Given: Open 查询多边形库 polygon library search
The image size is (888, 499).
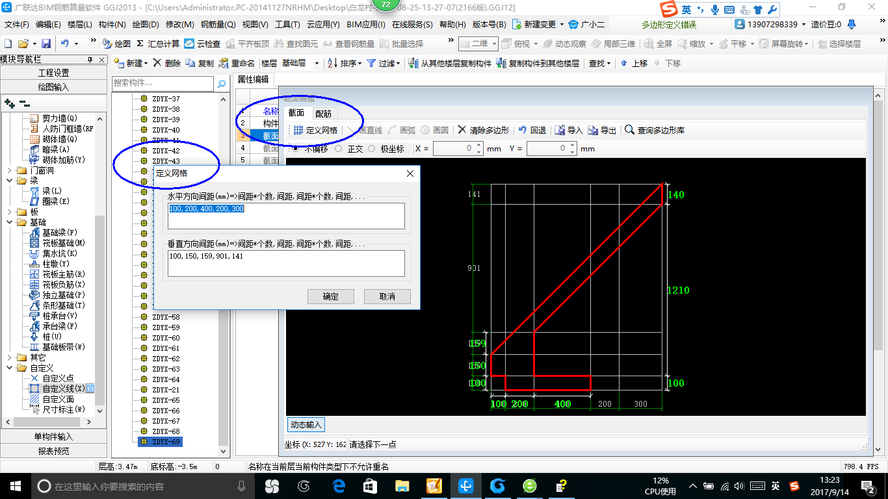Looking at the screenshot, I should 655,130.
